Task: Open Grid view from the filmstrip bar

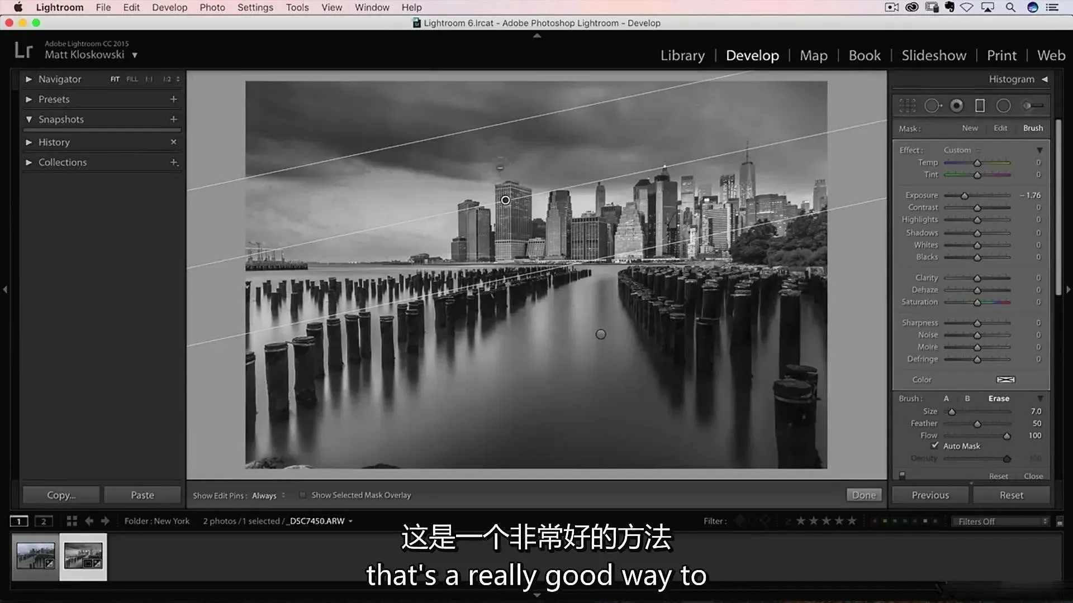Action: point(72,521)
